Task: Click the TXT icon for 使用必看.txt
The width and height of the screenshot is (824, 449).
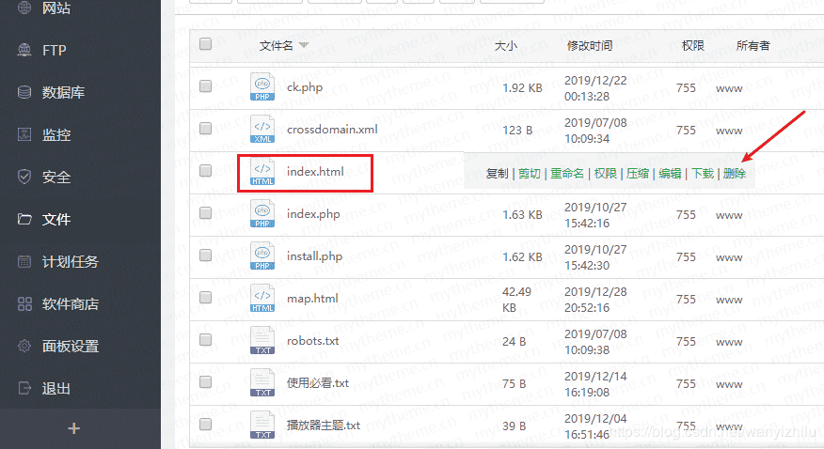Action: click(x=262, y=383)
